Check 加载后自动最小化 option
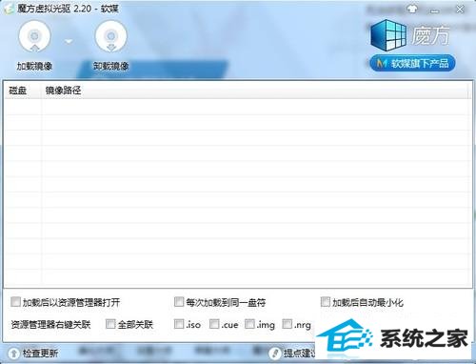This screenshot has width=476, height=364. point(326,301)
